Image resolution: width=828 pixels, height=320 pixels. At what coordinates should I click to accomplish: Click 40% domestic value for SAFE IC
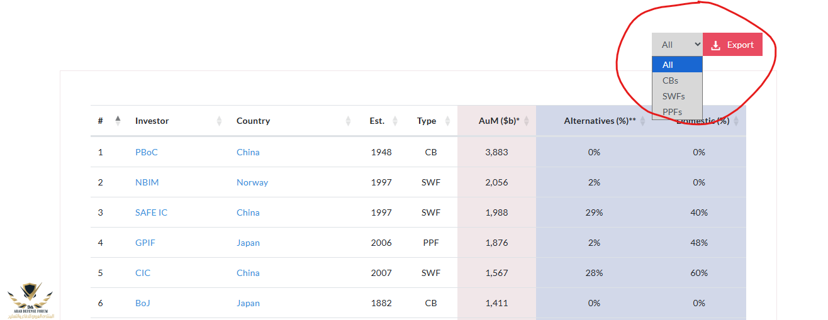click(699, 212)
